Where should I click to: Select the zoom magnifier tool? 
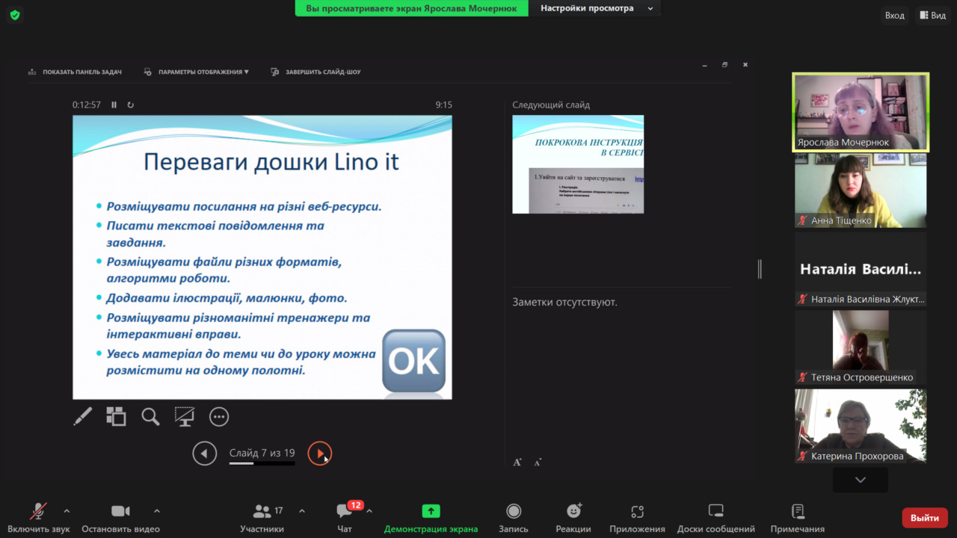coord(150,416)
